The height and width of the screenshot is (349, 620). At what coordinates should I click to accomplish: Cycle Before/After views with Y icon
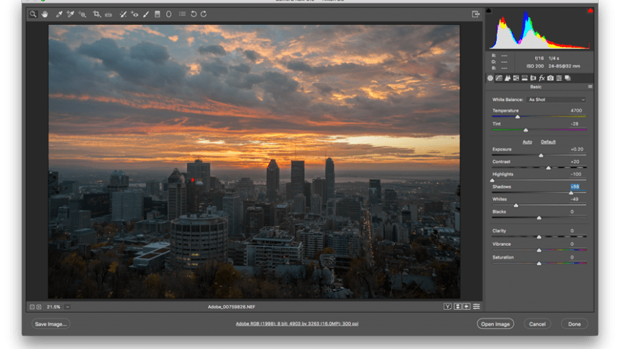coord(448,307)
